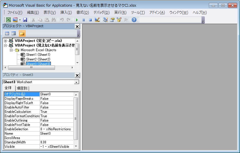The width and height of the screenshot is (240, 153).
Task: Click the Undo toolbar icon
Action: click(x=62, y=20)
